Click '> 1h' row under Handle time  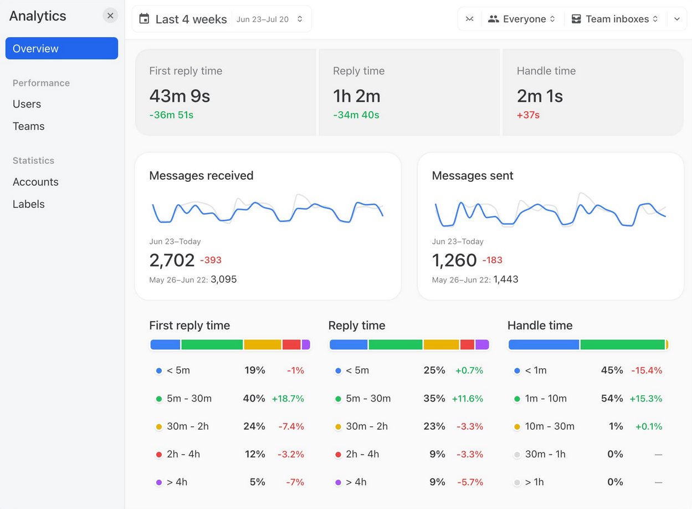(588, 482)
